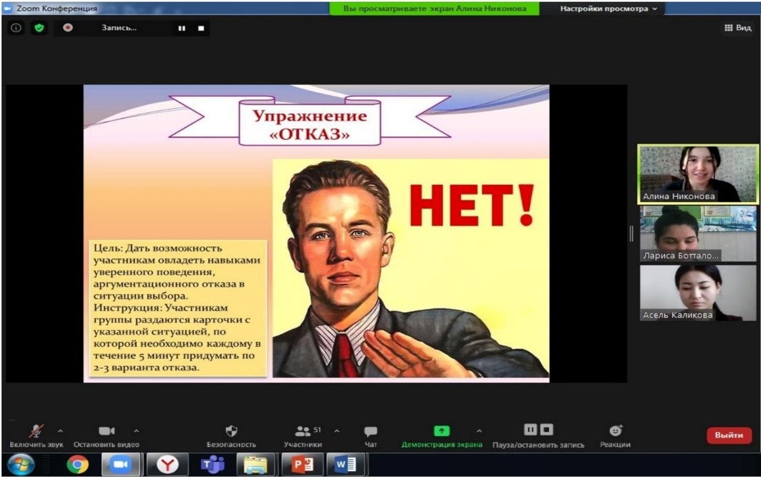Open the meeting information icon

coord(16,27)
